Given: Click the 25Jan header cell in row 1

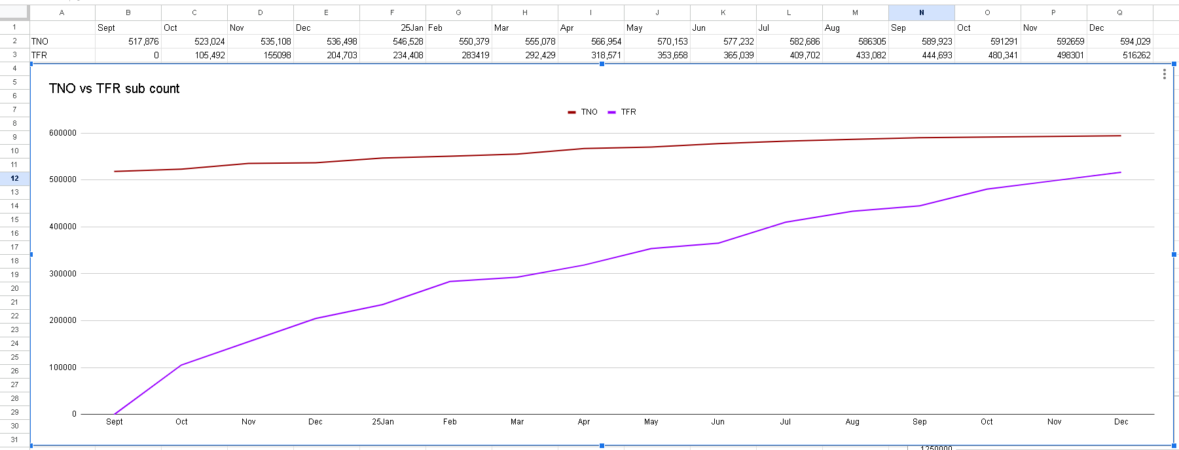Looking at the screenshot, I should (x=393, y=28).
